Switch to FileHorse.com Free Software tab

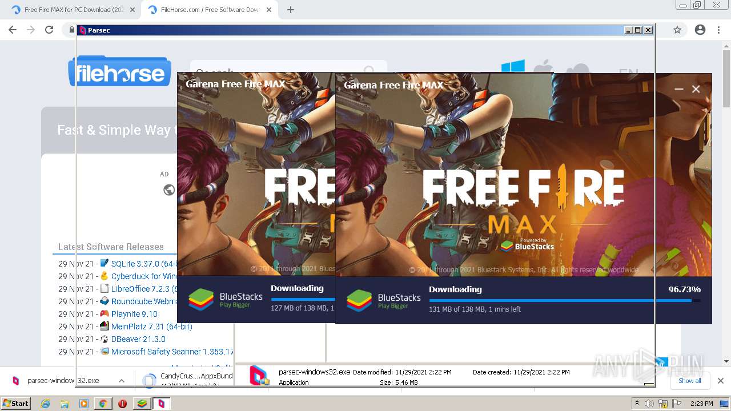(210, 10)
